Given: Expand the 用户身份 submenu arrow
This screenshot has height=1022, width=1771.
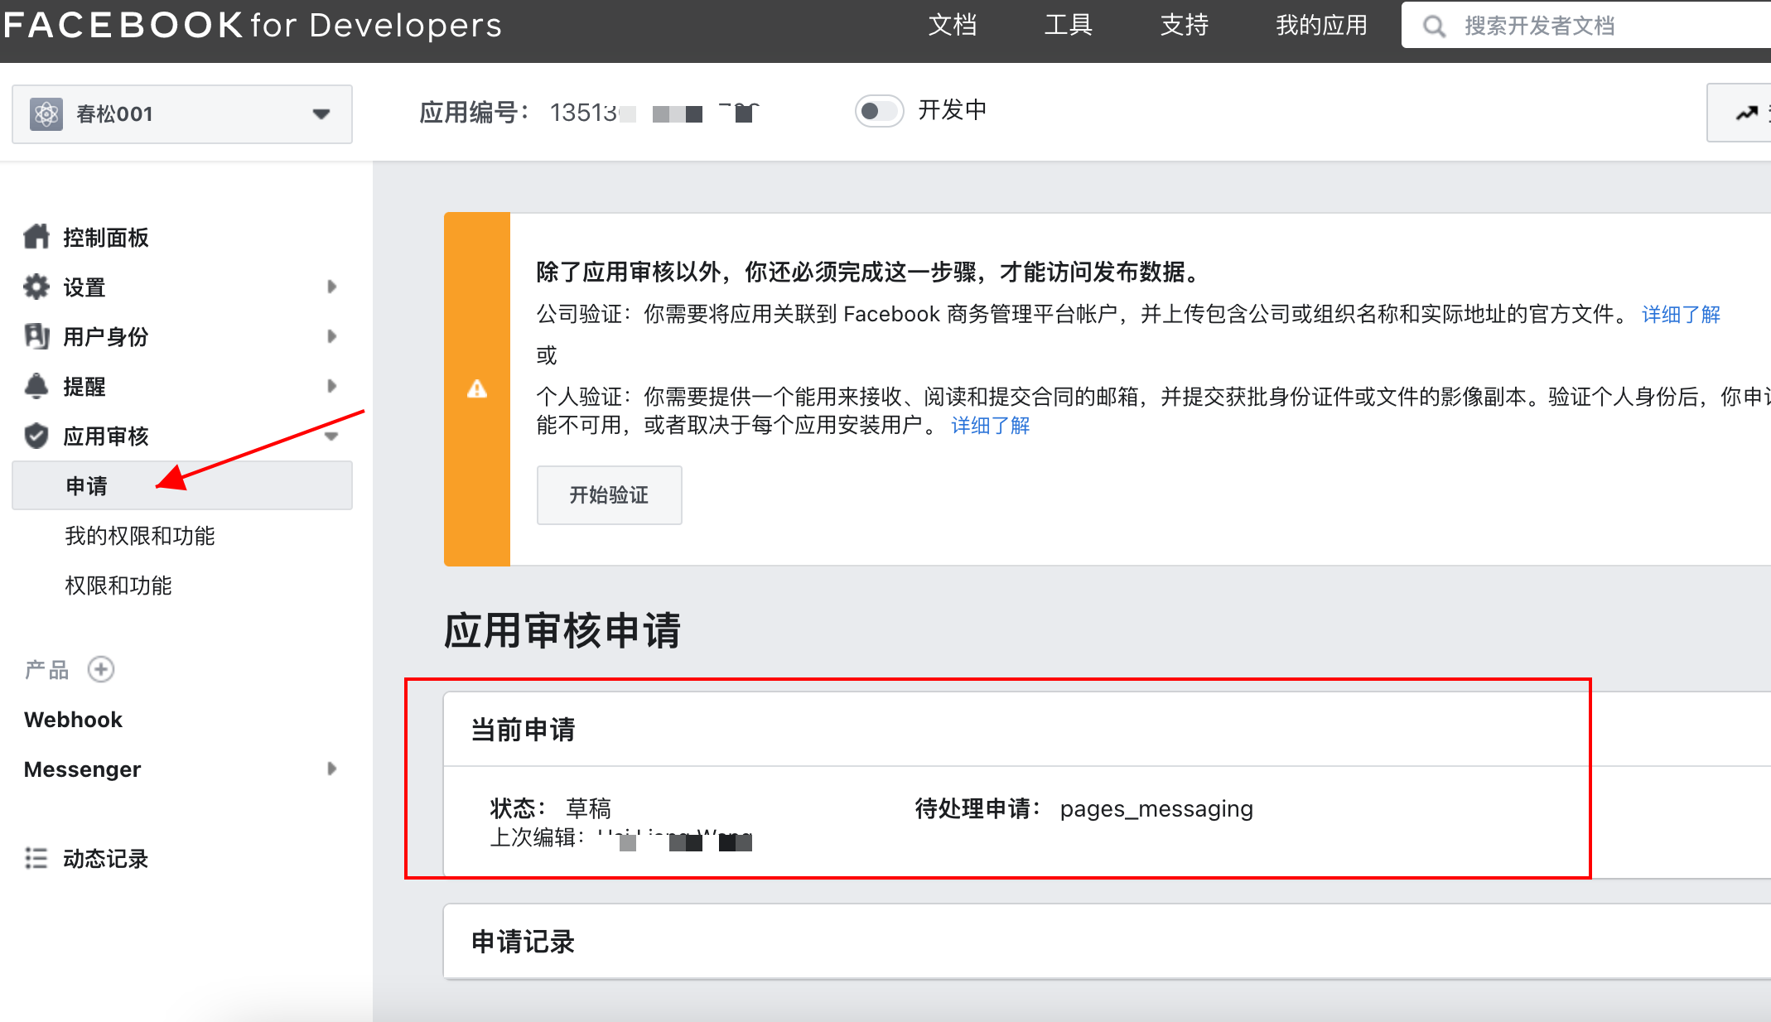Looking at the screenshot, I should click(331, 336).
